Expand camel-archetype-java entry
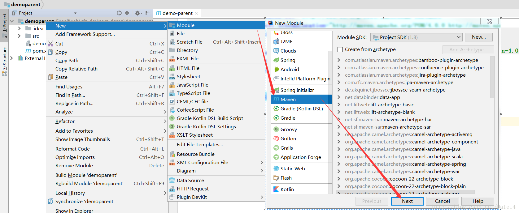Viewport: 519px width, 213px height. coord(339,149)
